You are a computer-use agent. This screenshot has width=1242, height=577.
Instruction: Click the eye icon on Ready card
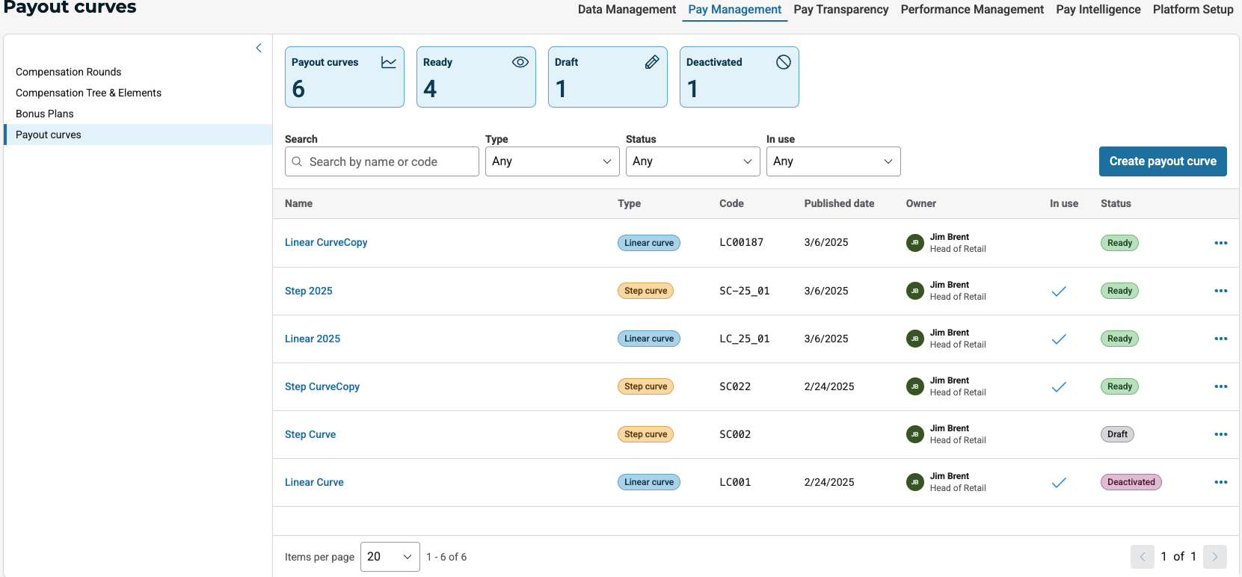(520, 62)
